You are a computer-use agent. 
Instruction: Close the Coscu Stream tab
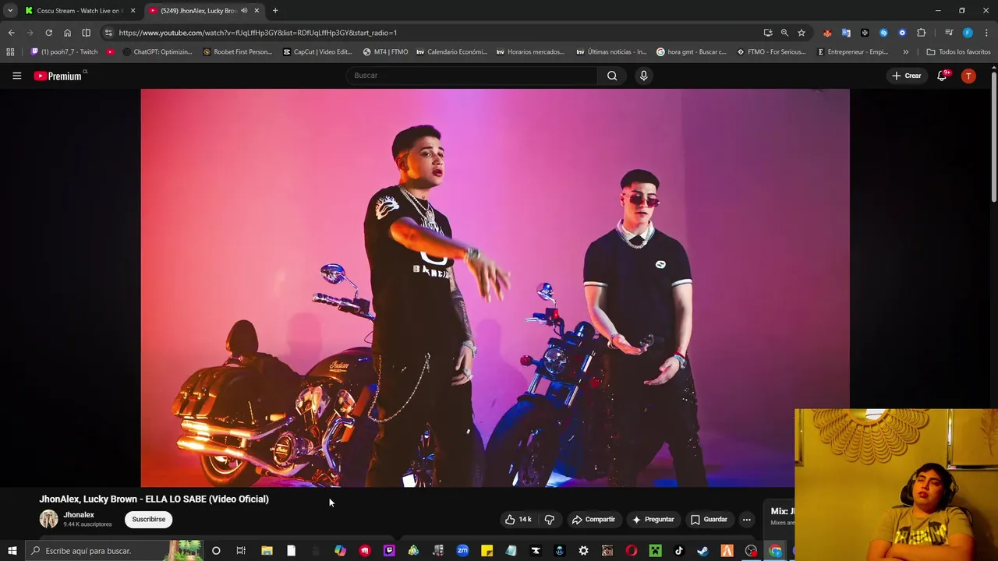pos(133,11)
